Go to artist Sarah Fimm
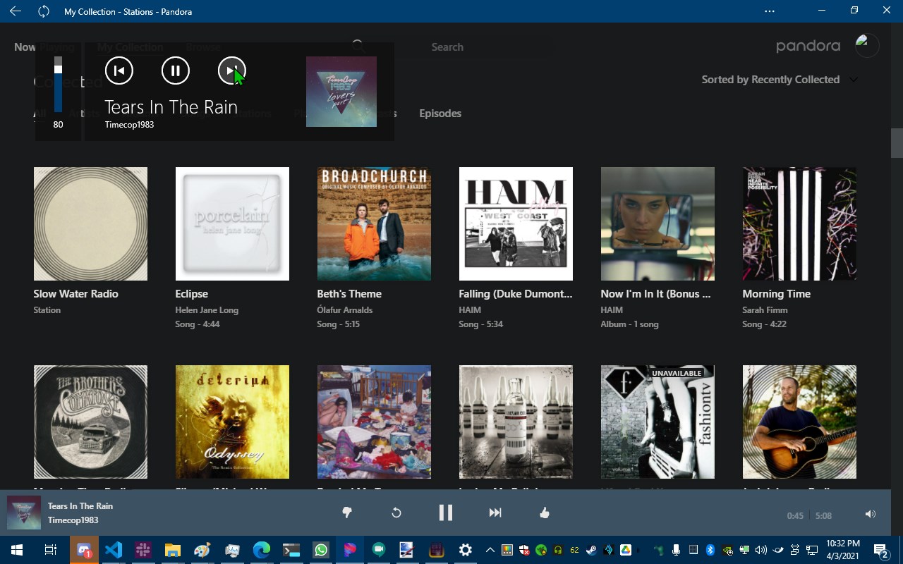Viewport: 903px width, 564px height. pyautogui.click(x=765, y=310)
